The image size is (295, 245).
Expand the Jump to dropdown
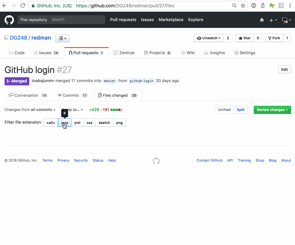[x=73, y=110]
